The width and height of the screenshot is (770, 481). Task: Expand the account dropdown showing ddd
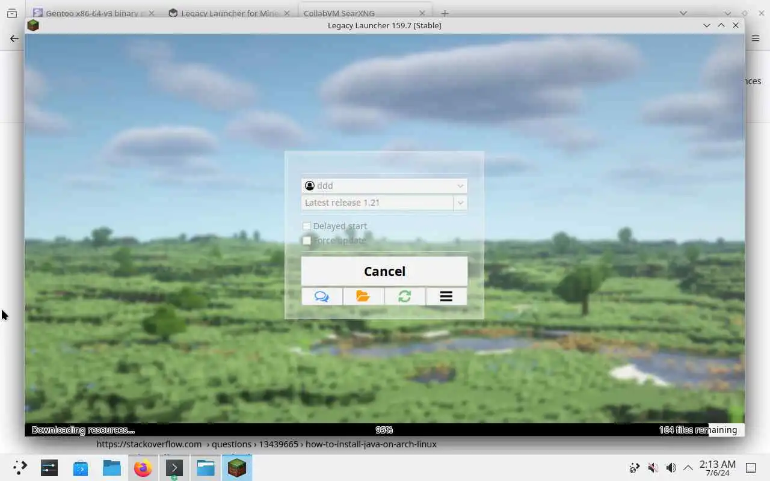tap(384, 186)
